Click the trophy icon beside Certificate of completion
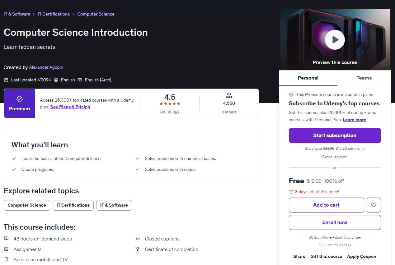The image size is (395, 265). click(x=138, y=249)
